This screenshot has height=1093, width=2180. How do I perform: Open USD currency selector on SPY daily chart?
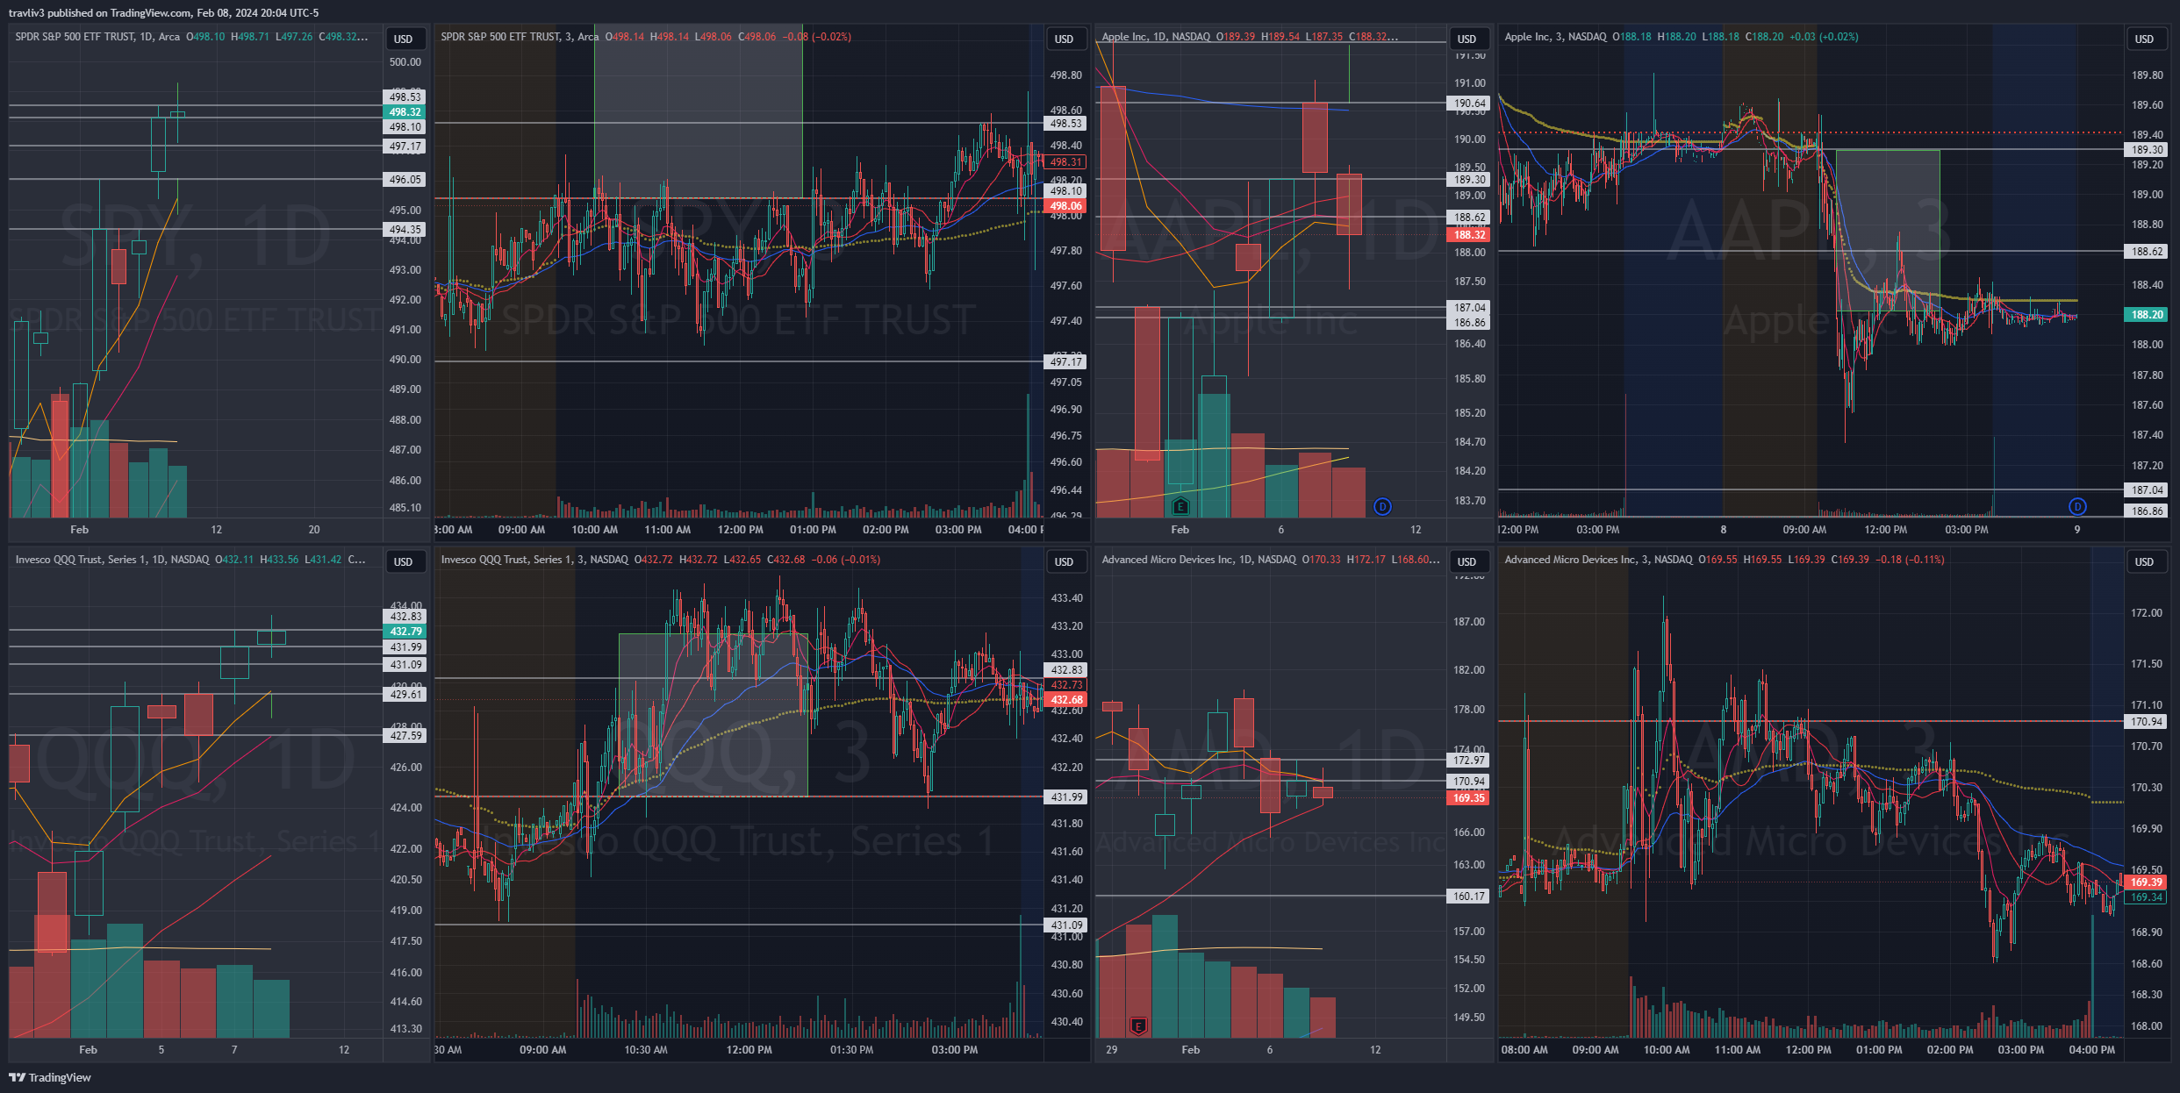403,39
